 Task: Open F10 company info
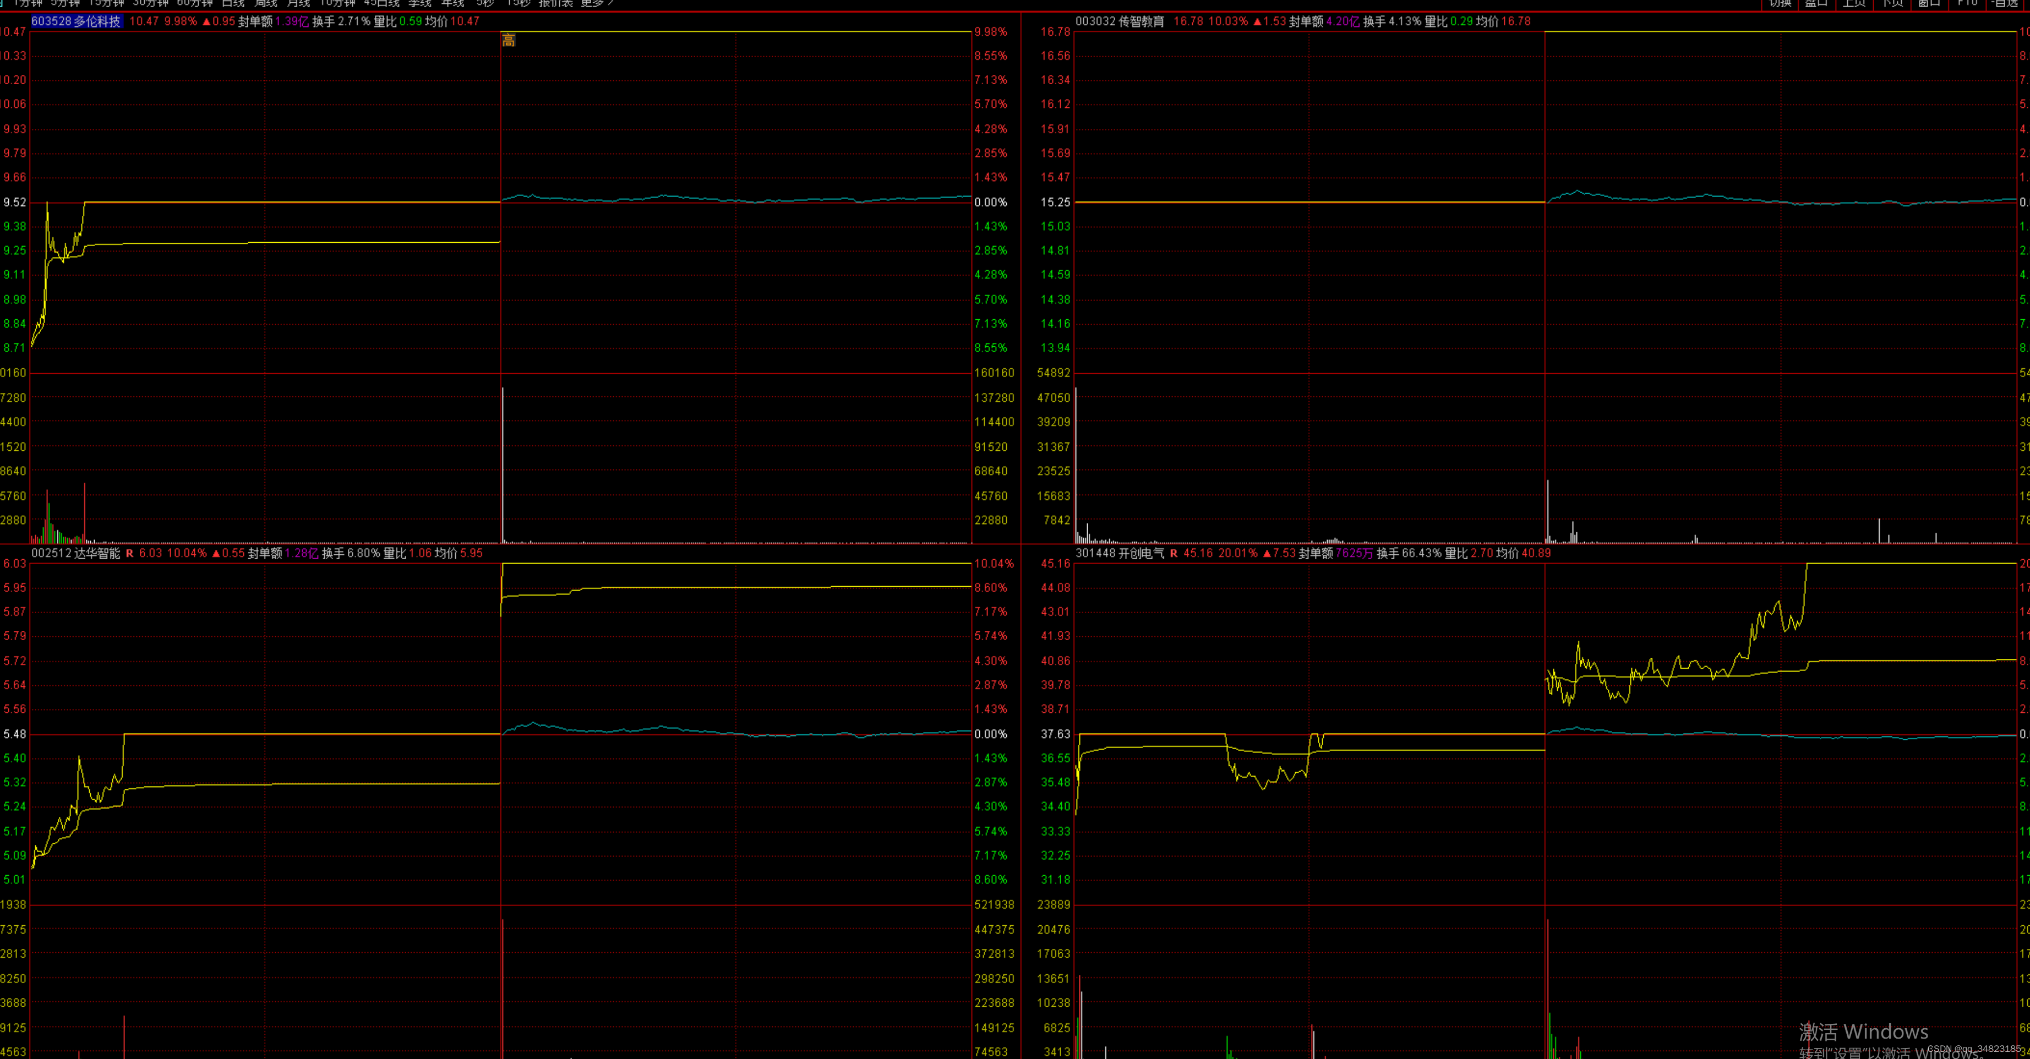tap(1967, 3)
